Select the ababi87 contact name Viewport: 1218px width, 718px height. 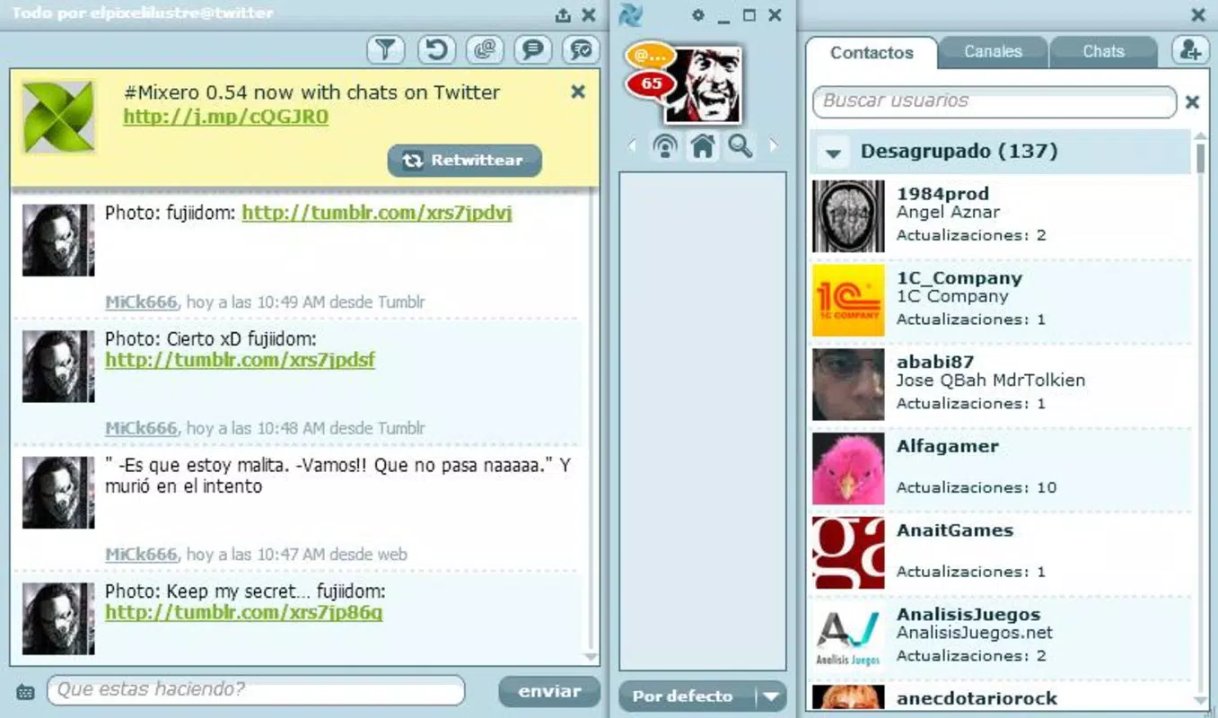point(935,362)
